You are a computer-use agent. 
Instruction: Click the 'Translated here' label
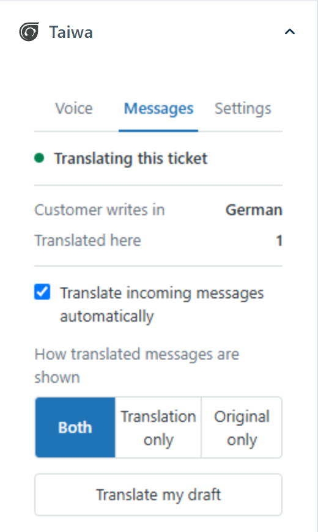pos(87,240)
